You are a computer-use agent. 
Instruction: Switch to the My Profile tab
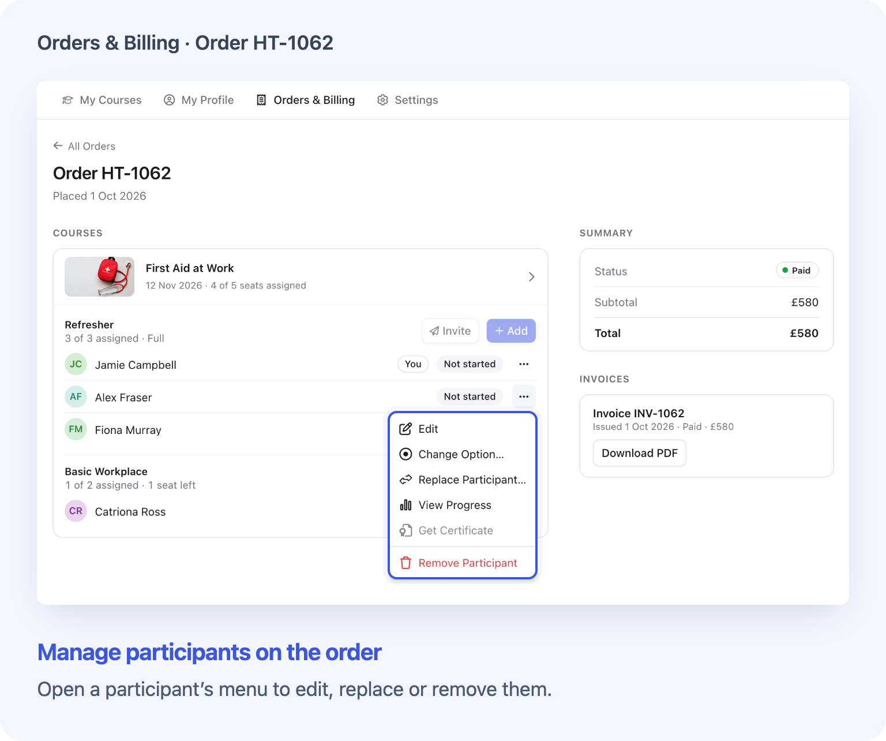[x=198, y=100]
